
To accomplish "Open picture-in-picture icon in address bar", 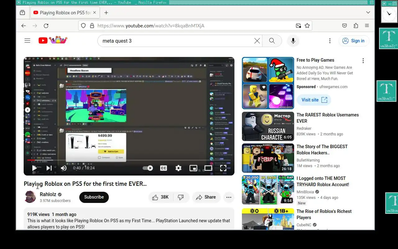I will (x=298, y=26).
